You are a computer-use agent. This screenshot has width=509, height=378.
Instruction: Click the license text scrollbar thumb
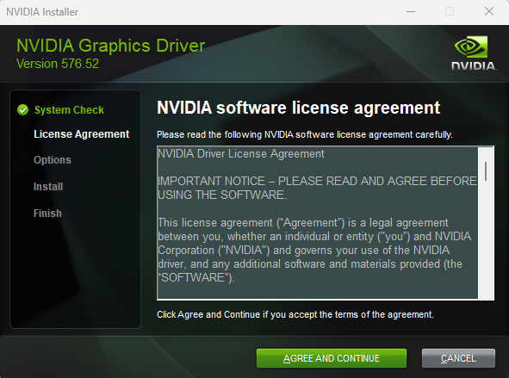(x=486, y=171)
